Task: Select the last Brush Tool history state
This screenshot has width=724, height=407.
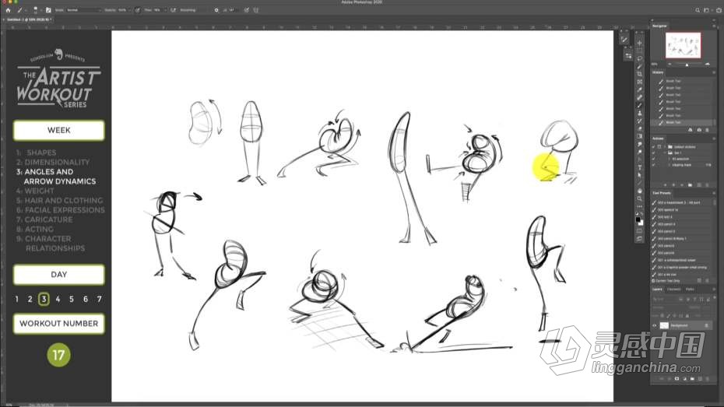Action: tap(683, 122)
